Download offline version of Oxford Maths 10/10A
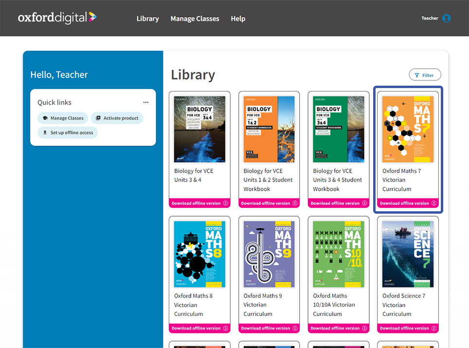The width and height of the screenshot is (469, 348). click(x=338, y=328)
